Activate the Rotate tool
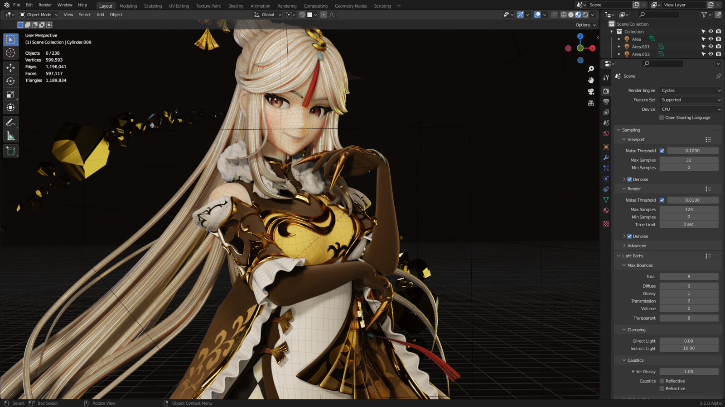This screenshot has height=407, width=725. coord(11,81)
